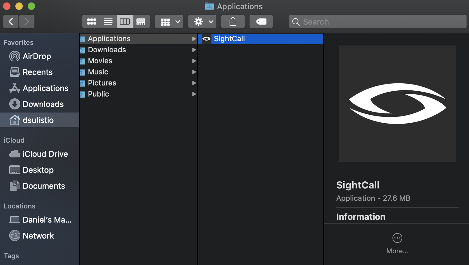Open the group-by arrangement dropdown
469x265 pixels.
[x=169, y=22]
